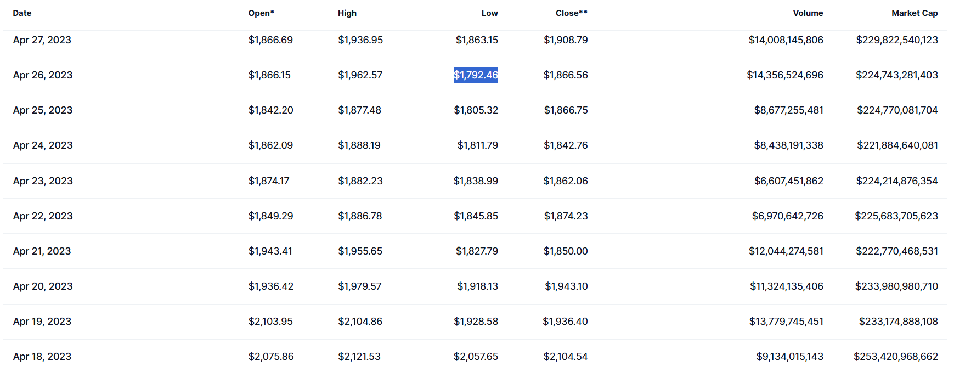This screenshot has height=372, width=954.
Task: Click the Close** column header
Action: click(571, 13)
